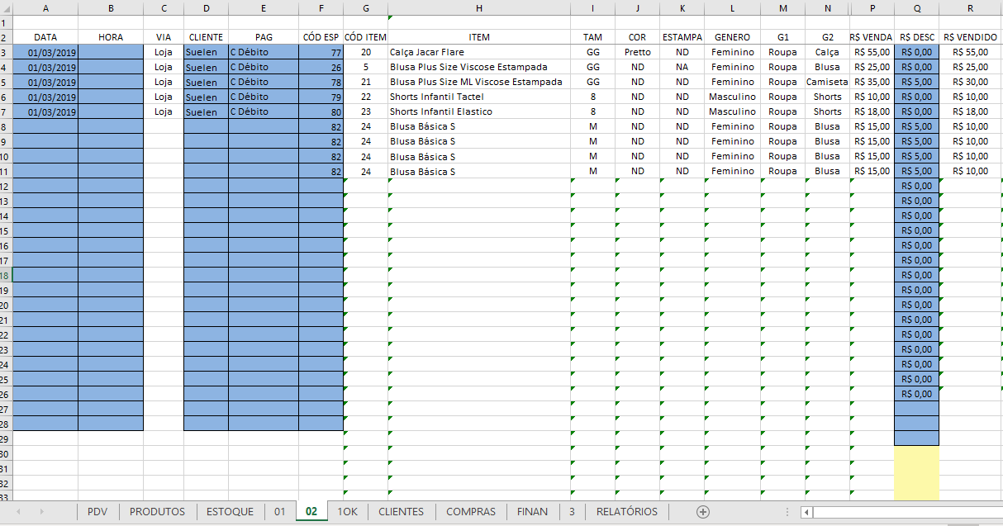The height and width of the screenshot is (526, 1003).
Task: Select 'Blusa Plus Size ML Viscose Estampada'
Action: point(479,82)
